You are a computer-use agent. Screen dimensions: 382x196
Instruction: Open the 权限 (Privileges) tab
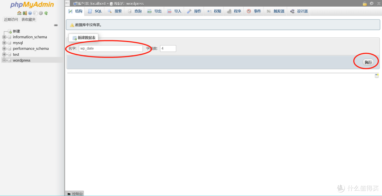(x=214, y=11)
